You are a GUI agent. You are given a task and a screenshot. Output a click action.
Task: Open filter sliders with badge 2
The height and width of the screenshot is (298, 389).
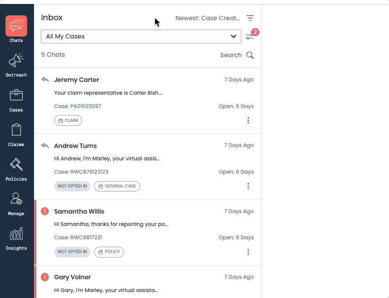point(250,37)
